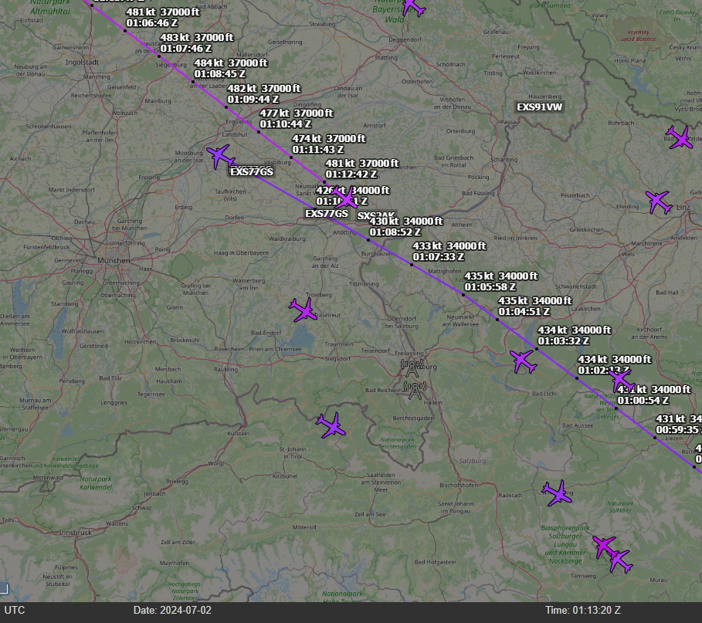
Task: Click the plane icon near Trostberg
Action: [304, 310]
